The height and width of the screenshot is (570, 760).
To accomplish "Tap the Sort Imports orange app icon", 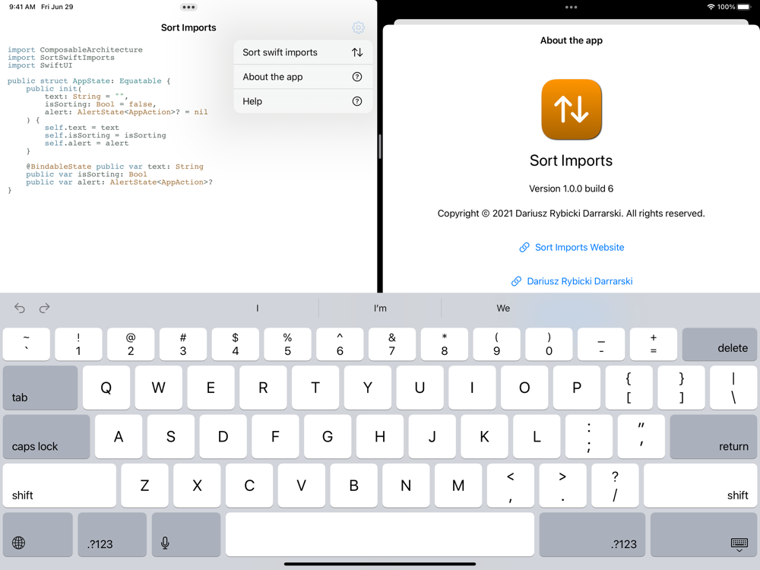I will click(572, 109).
